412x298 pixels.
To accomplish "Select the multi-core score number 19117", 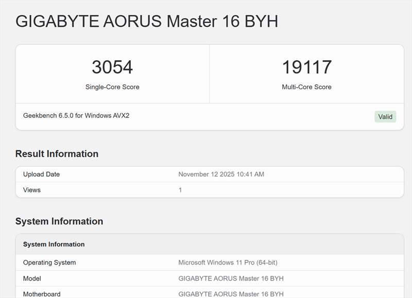I will click(x=306, y=67).
